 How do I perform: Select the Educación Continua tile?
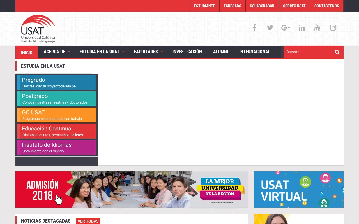(56, 131)
